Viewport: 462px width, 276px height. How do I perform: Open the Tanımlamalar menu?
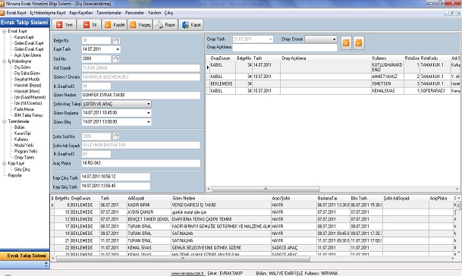pos(109,13)
